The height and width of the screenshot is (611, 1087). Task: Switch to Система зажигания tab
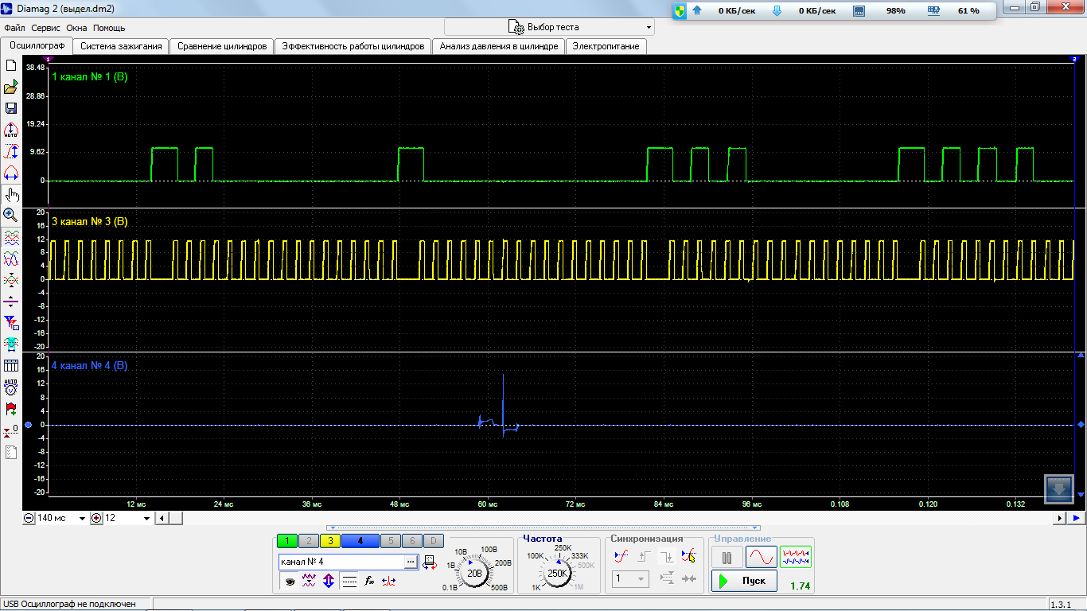(x=121, y=46)
